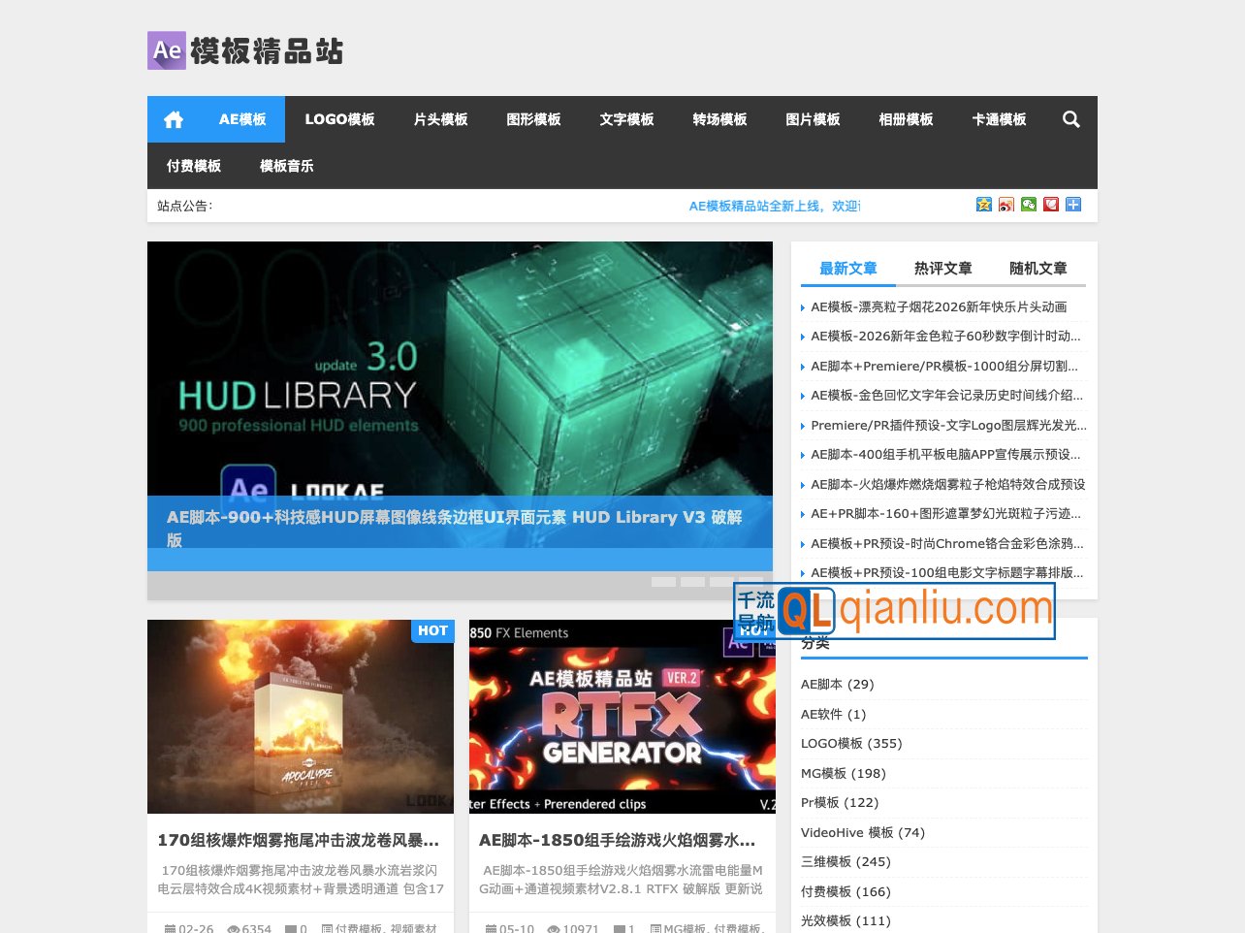This screenshot has width=1245, height=933.
Task: Open the LOGO模板 (355) category
Action: (x=850, y=743)
